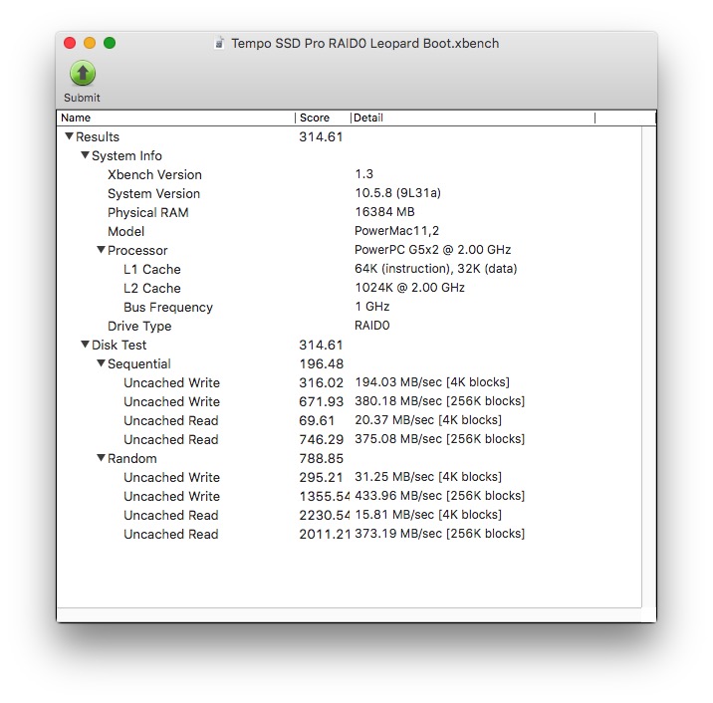Screen dimensions: 713x703
Task: Select the Xbench Version row
Action: coord(350,174)
